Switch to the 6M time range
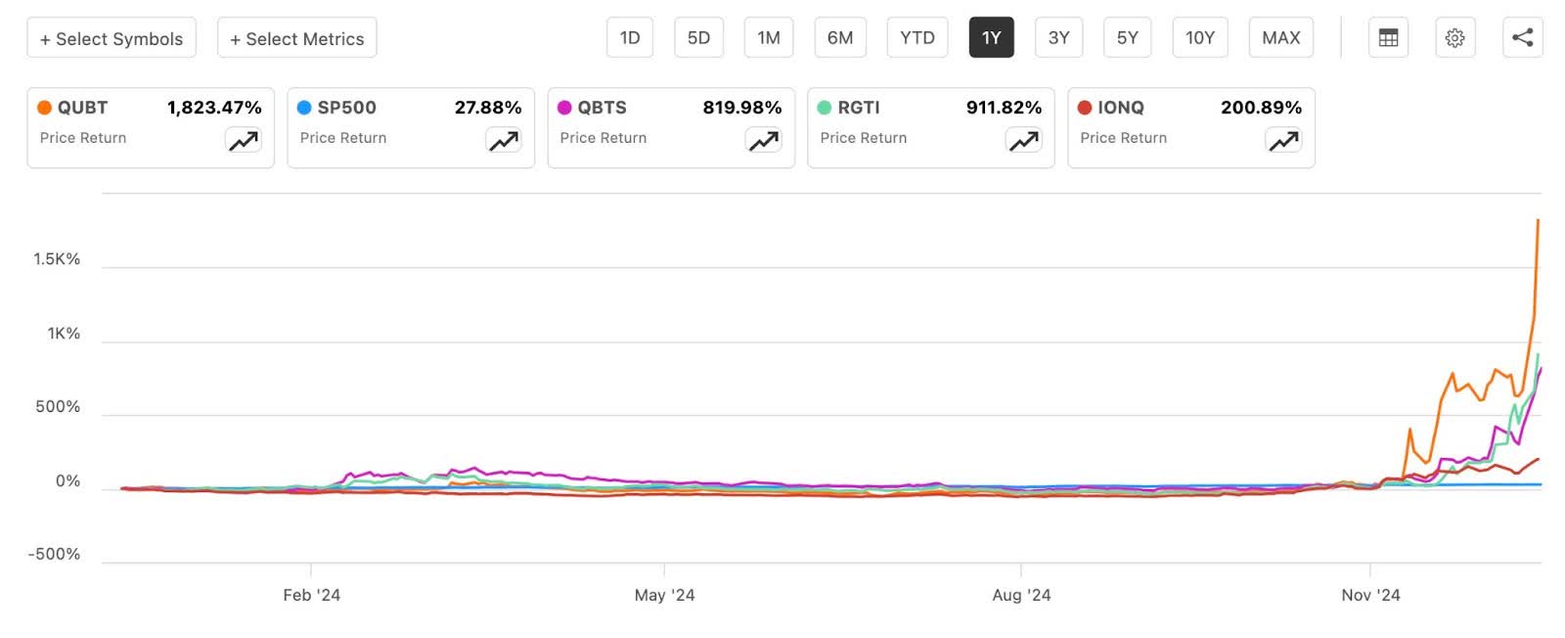 840,38
